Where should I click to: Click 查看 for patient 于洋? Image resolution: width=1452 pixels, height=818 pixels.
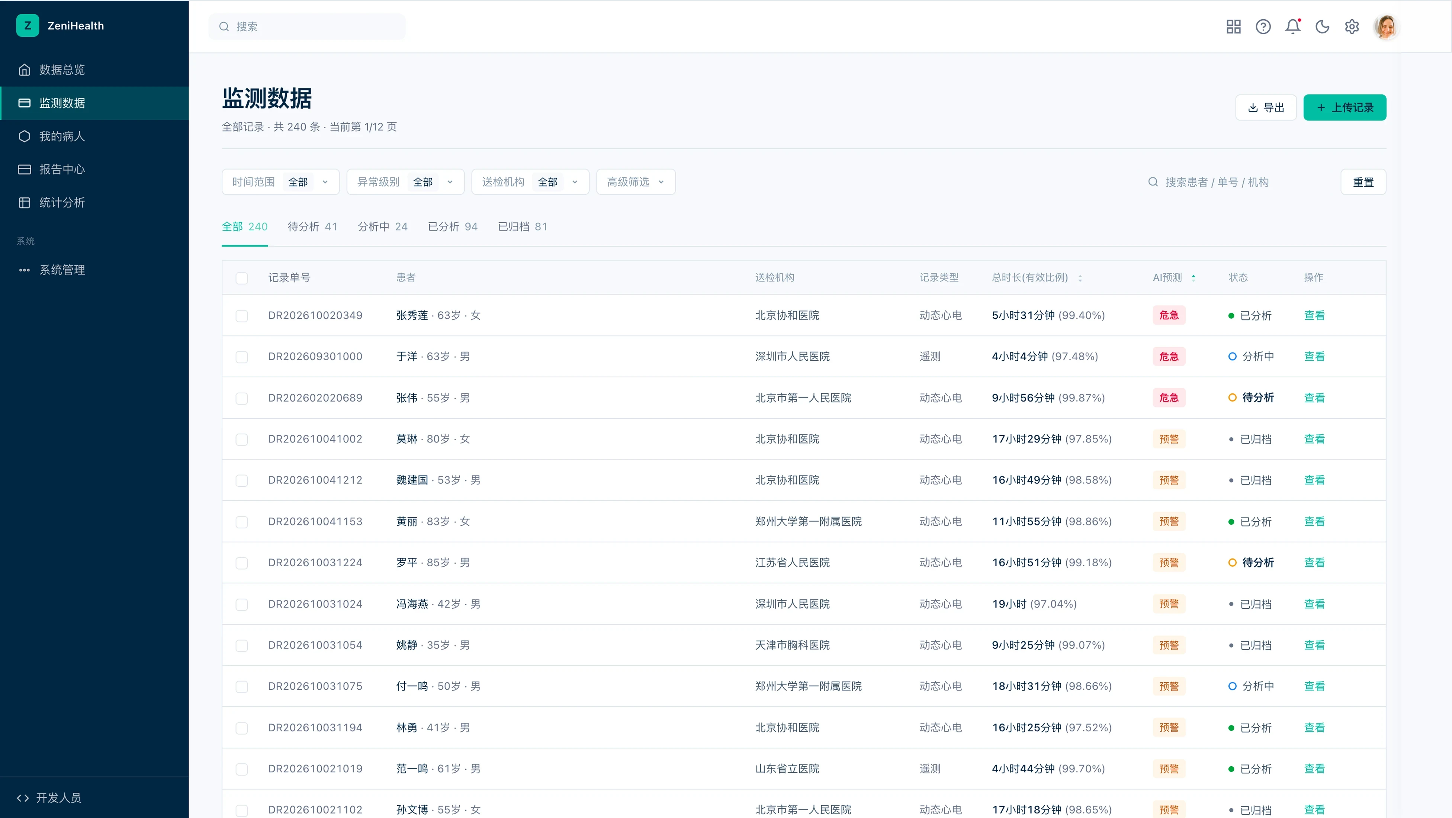click(1314, 357)
